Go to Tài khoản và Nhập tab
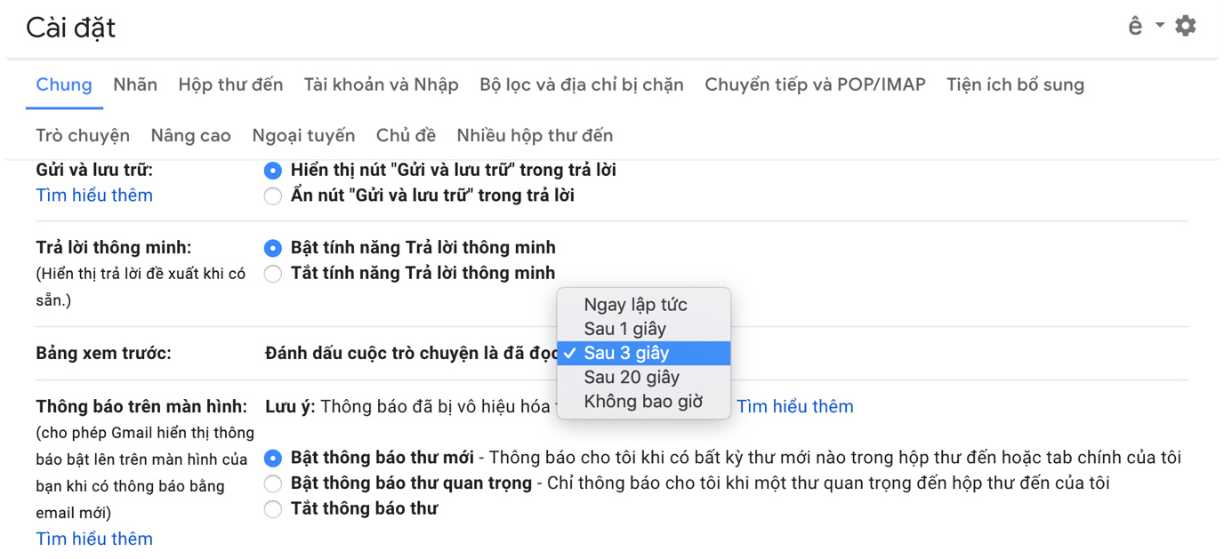Screen dimensions: 1224x559 coord(381,85)
